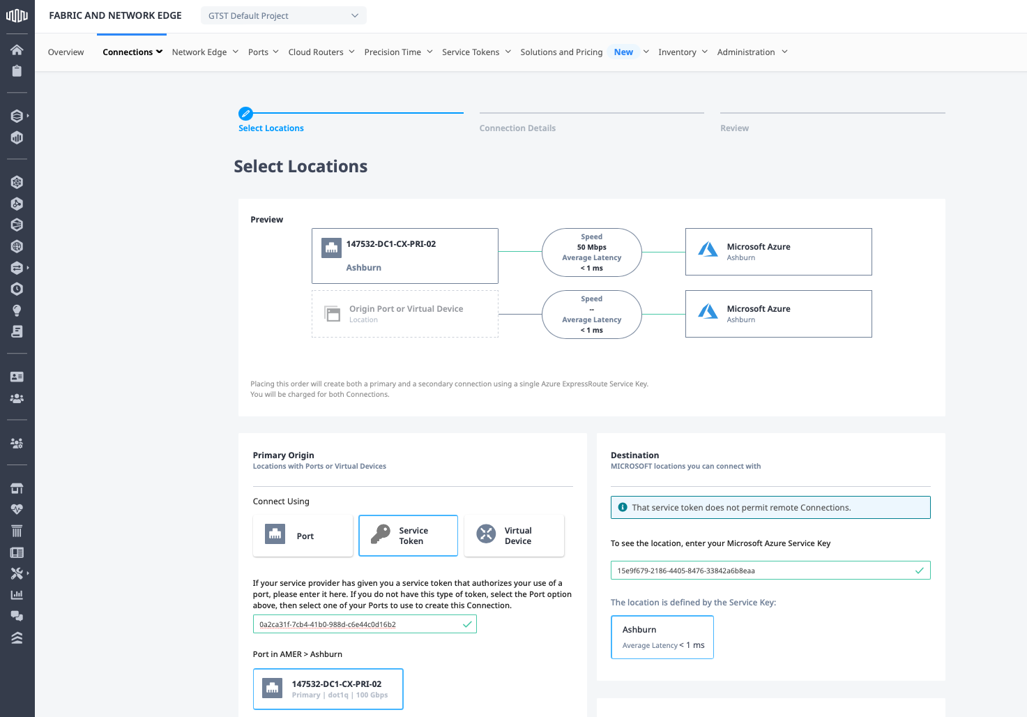Open the spider-web hexagon icon in sidebar

pyautogui.click(x=17, y=182)
